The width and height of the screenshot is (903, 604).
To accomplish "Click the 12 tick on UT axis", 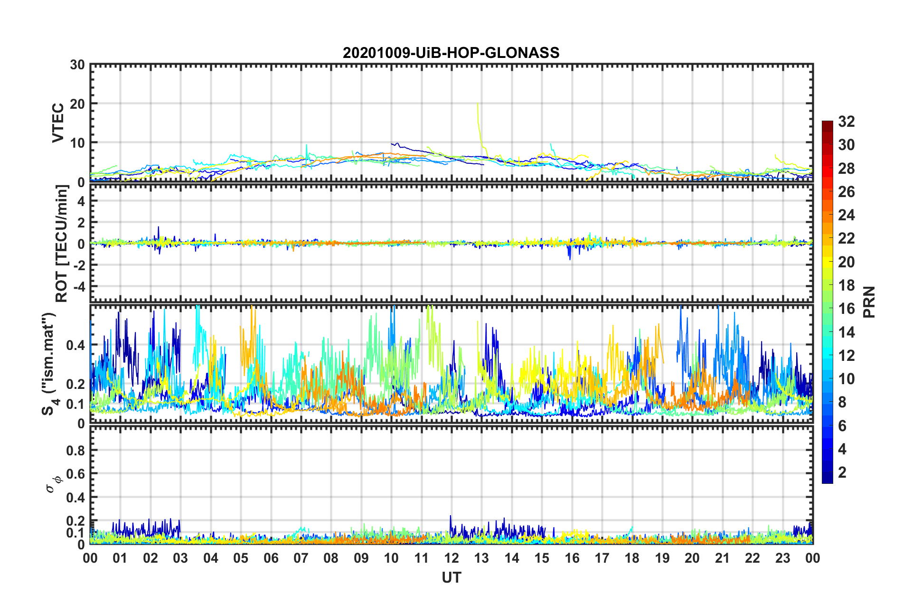I will 451,558.
